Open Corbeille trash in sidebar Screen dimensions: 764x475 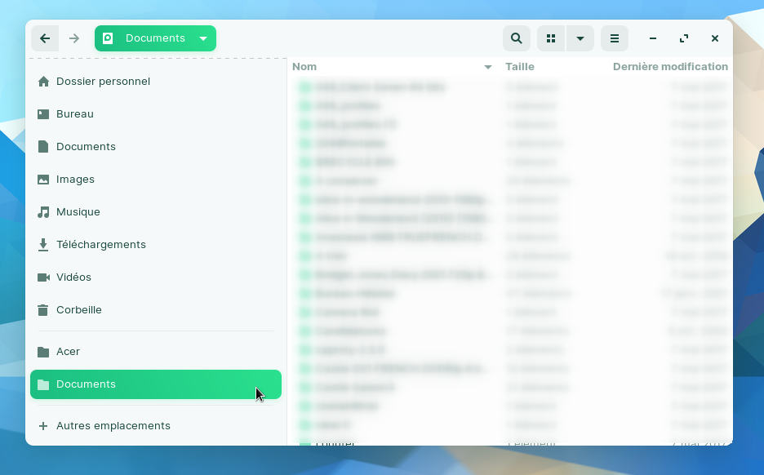tap(78, 310)
